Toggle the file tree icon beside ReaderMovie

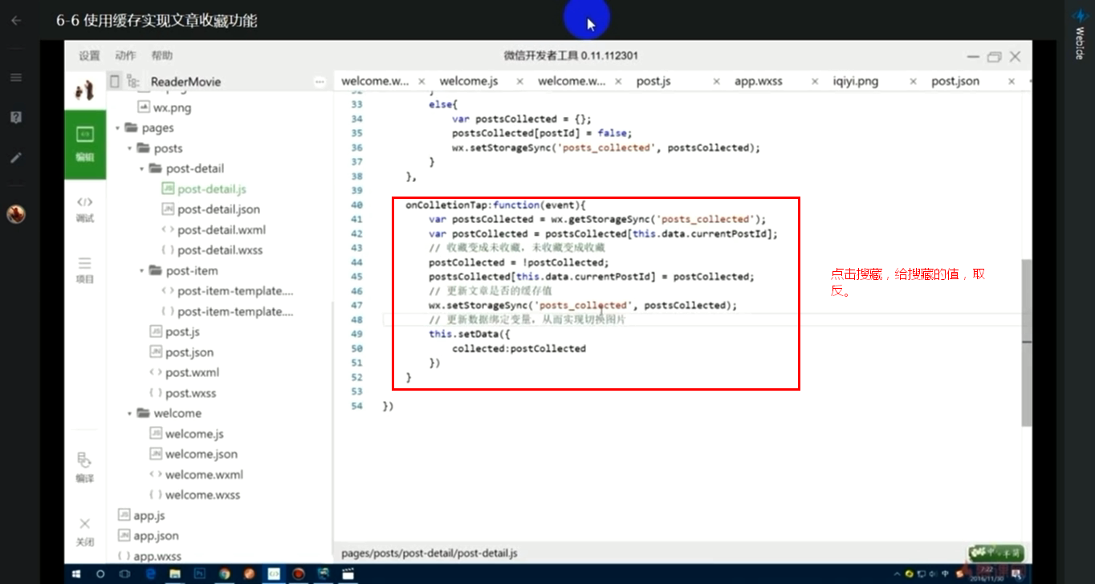tap(134, 81)
